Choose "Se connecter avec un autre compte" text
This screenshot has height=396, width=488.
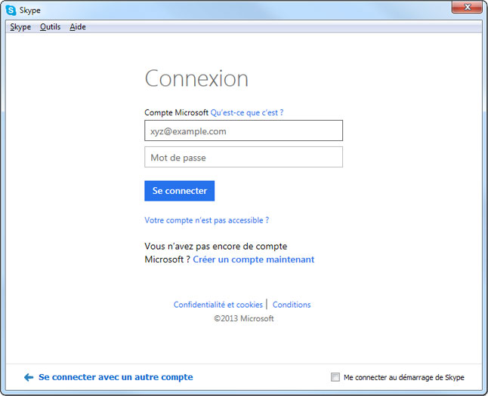(x=116, y=377)
